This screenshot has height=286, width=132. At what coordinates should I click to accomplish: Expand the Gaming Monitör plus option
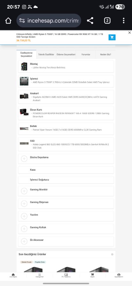[x=24, y=191]
